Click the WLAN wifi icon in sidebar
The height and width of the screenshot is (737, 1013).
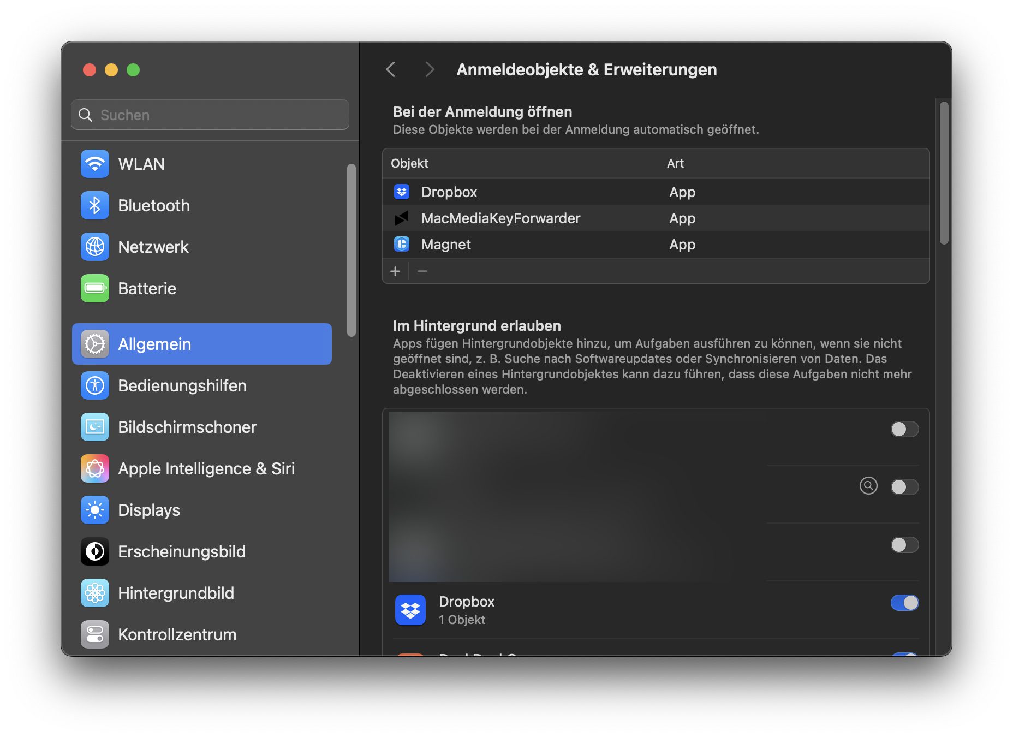pyautogui.click(x=95, y=164)
